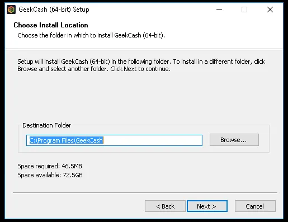The height and width of the screenshot is (222, 288).
Task: Continue installation with Next >
Action: (x=207, y=206)
